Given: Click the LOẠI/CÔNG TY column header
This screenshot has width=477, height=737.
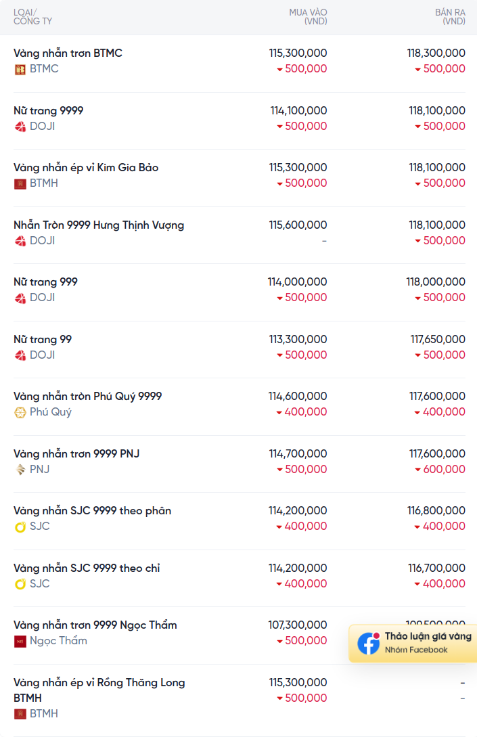Looking at the screenshot, I should (x=32, y=16).
